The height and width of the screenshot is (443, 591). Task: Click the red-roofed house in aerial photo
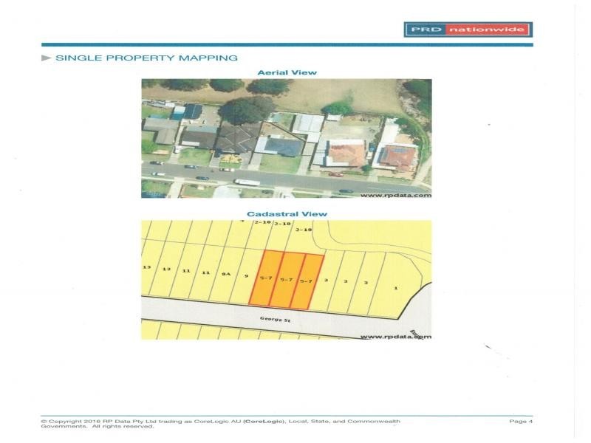pos(344,154)
